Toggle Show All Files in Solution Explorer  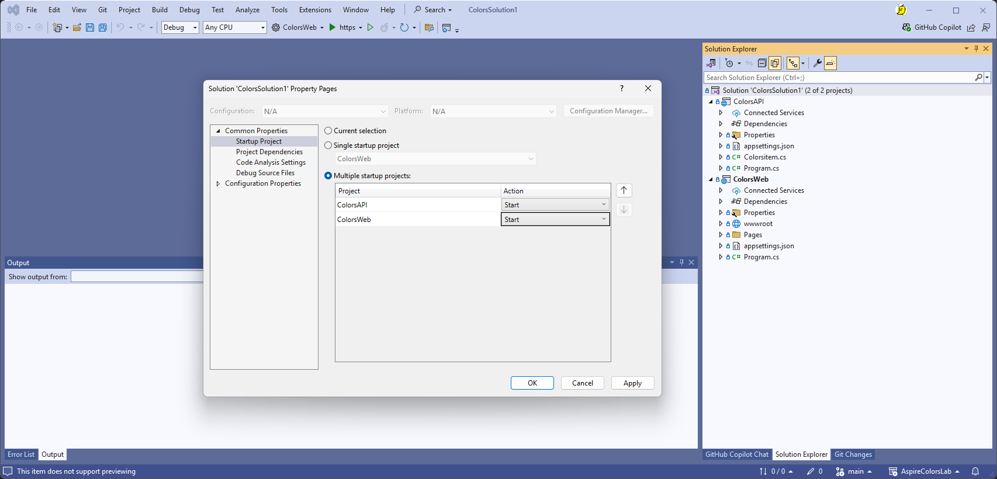click(775, 63)
